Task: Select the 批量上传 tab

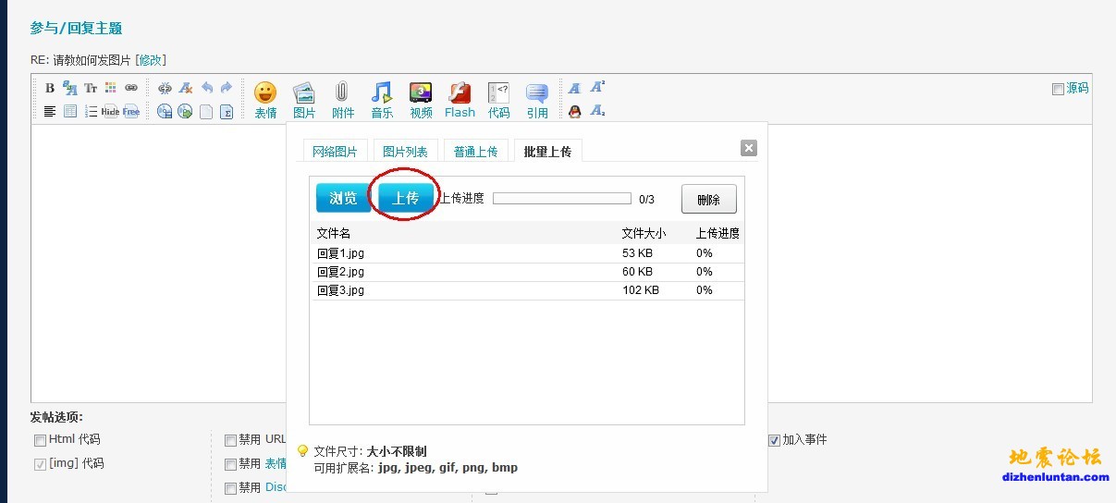Action: 547,152
